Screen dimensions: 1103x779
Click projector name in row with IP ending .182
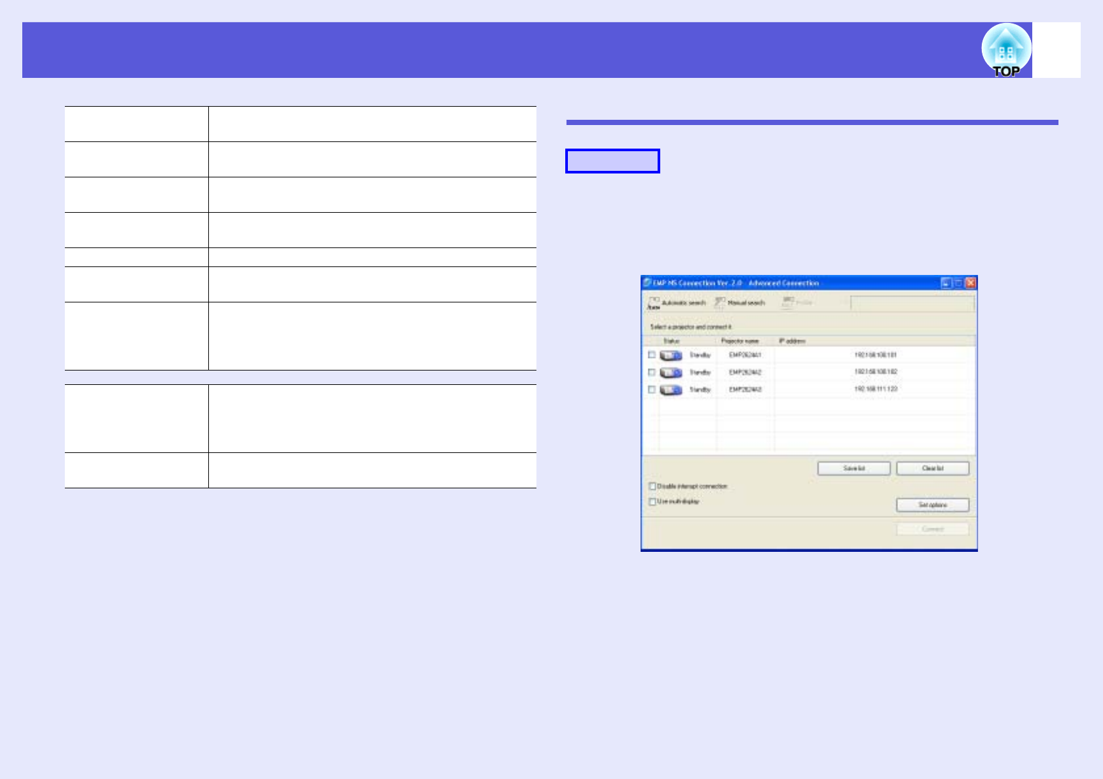[745, 372]
